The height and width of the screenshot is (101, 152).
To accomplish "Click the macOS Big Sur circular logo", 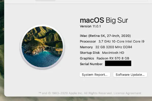I will pos(42,47).
